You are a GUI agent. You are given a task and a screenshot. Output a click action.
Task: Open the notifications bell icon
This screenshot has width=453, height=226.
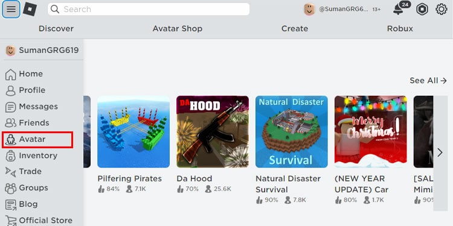(399, 9)
